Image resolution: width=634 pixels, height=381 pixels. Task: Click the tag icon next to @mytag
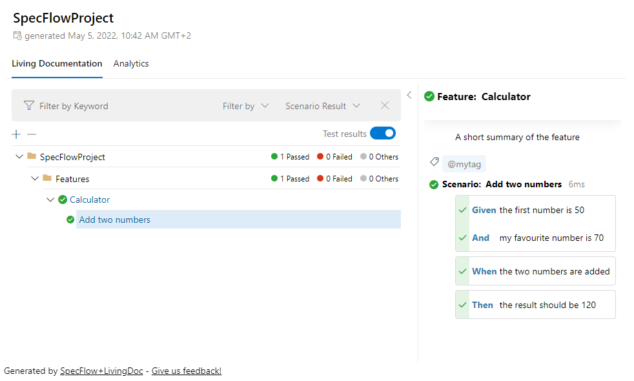[433, 163]
